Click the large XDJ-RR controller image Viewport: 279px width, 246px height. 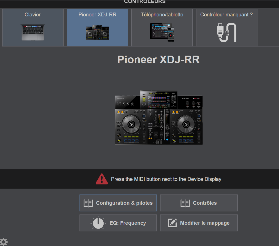click(x=158, y=118)
